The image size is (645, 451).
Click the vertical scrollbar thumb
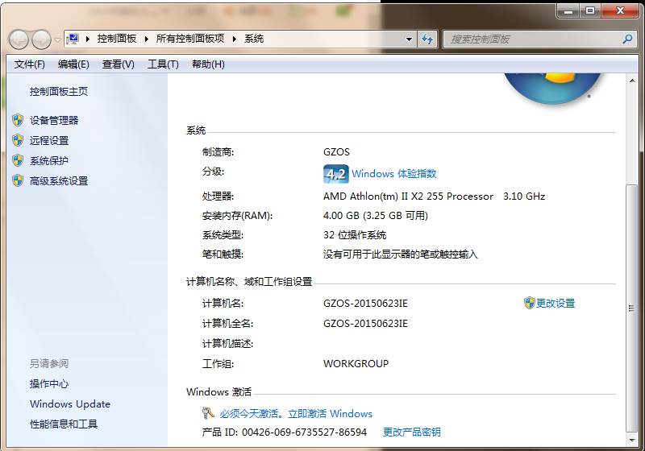(x=631, y=308)
